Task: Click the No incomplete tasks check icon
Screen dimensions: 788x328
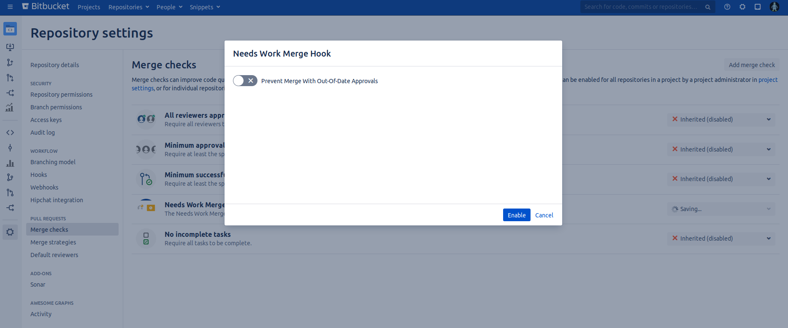Action: 146,239
